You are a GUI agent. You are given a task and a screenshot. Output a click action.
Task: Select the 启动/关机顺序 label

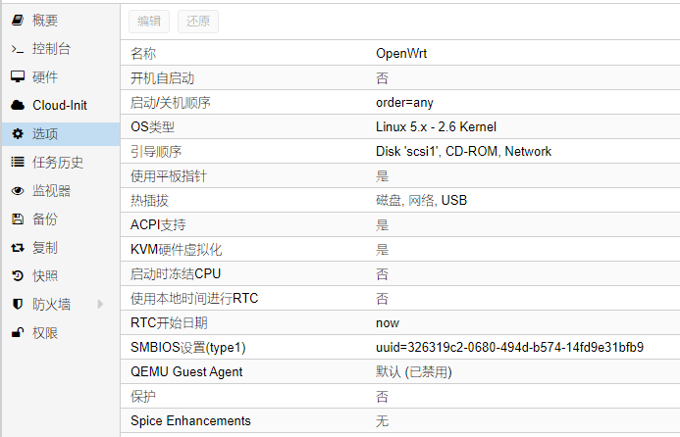coord(171,103)
